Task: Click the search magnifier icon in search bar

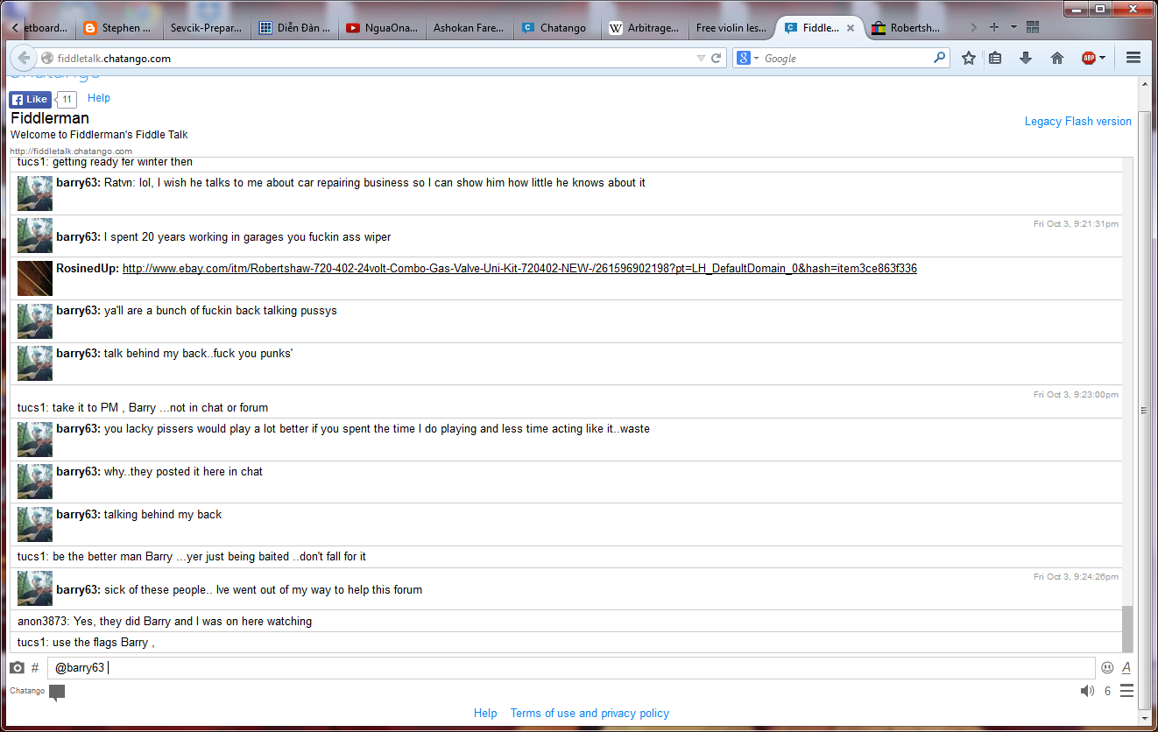Action: tap(940, 58)
